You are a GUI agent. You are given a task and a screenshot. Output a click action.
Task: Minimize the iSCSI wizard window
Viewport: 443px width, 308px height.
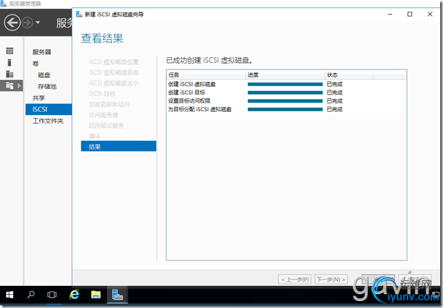390,14
